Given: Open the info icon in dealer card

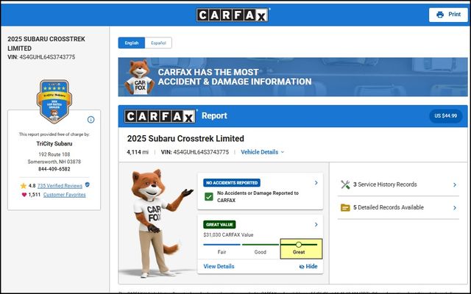Looking at the screenshot, I should click(91, 120).
